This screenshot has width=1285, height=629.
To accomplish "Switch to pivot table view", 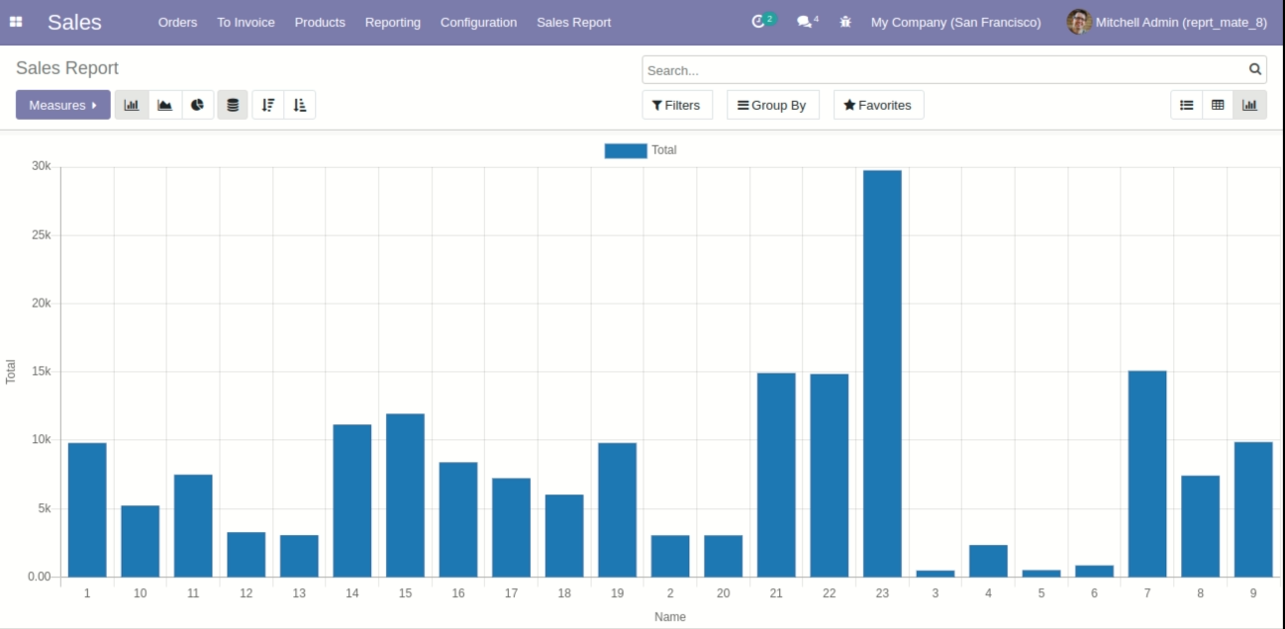I will point(1218,105).
